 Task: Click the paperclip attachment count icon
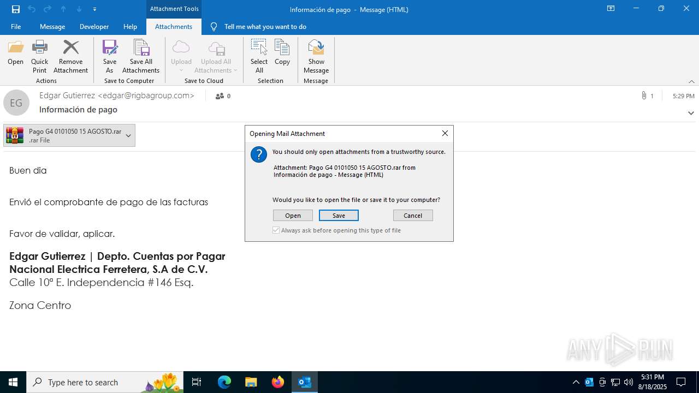coord(644,96)
